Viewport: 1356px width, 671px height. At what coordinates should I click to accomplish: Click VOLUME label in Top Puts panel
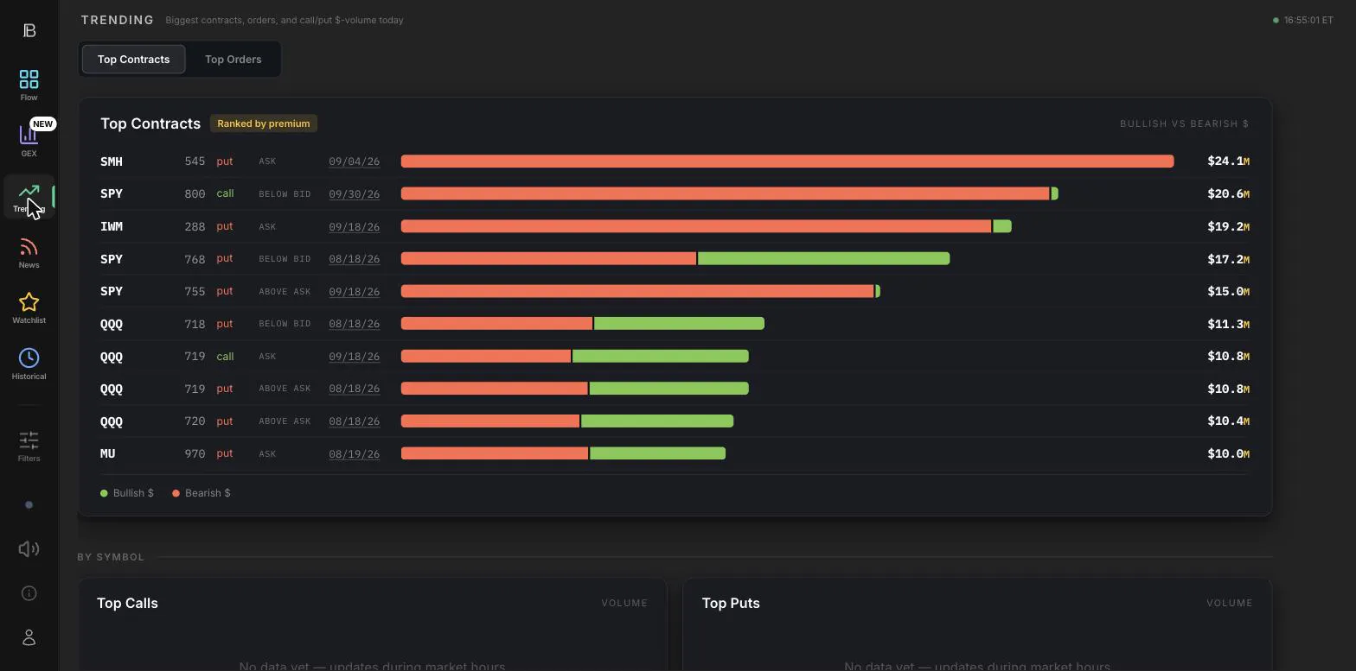[1229, 603]
